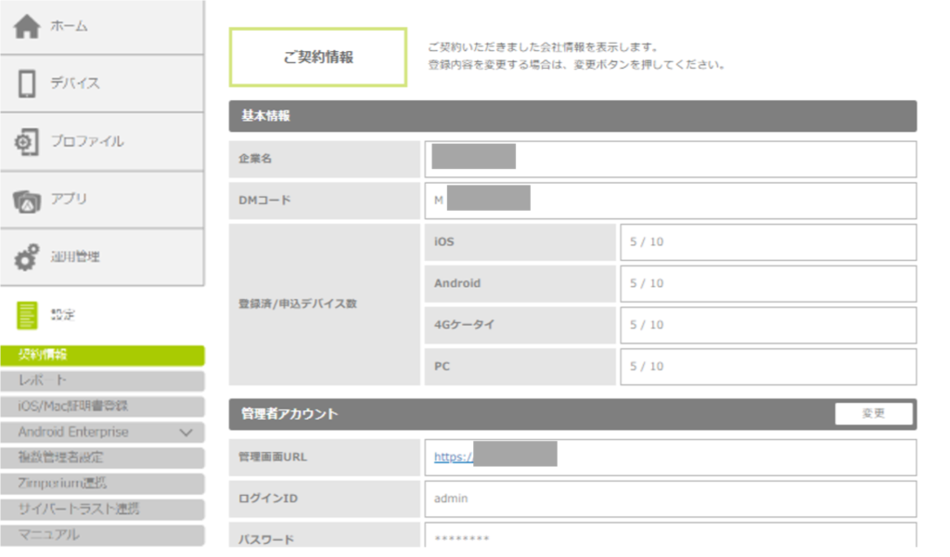950x557 pixels.
Task: Click the green Settings (設定) document icon
Action: pyautogui.click(x=28, y=315)
